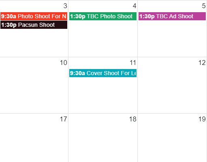The height and width of the screenshot is (162, 207).
Task: Open the 1:30p Pacsun Shoot event
Action: 34,25
